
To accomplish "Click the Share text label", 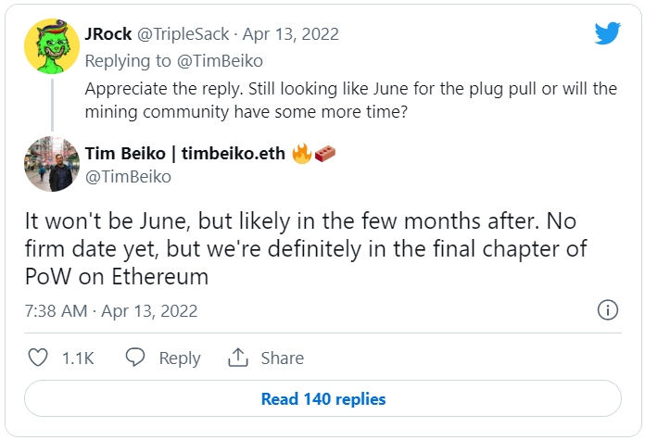I will pos(282,358).
